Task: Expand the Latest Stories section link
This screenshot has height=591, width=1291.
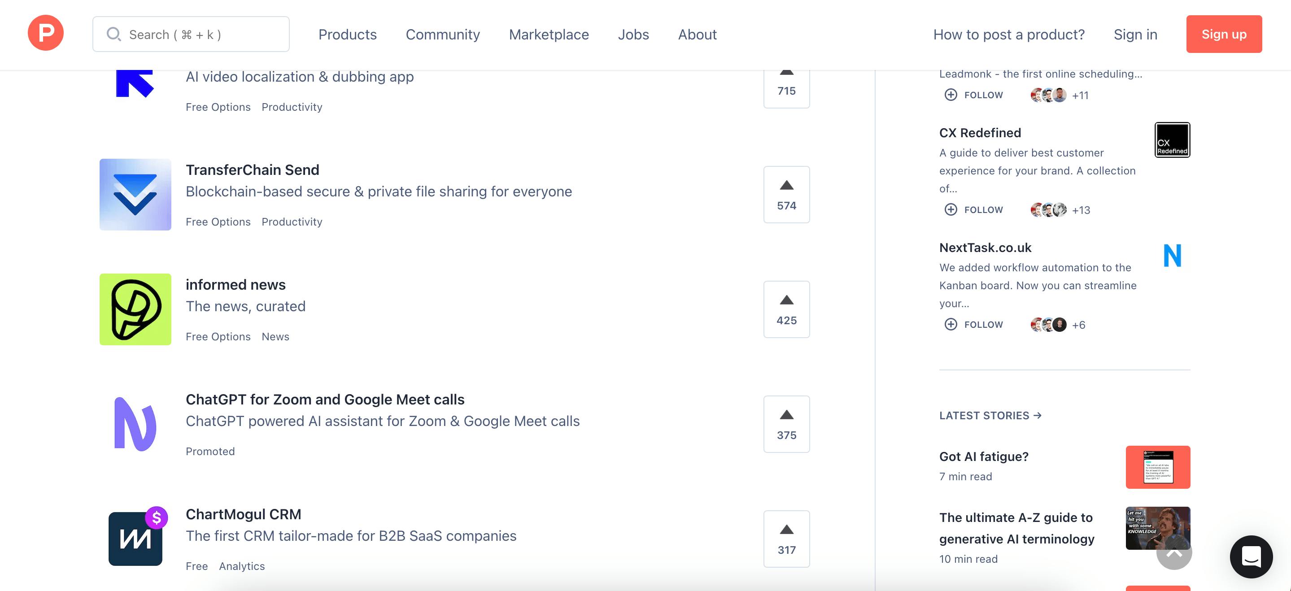Action: [990, 415]
